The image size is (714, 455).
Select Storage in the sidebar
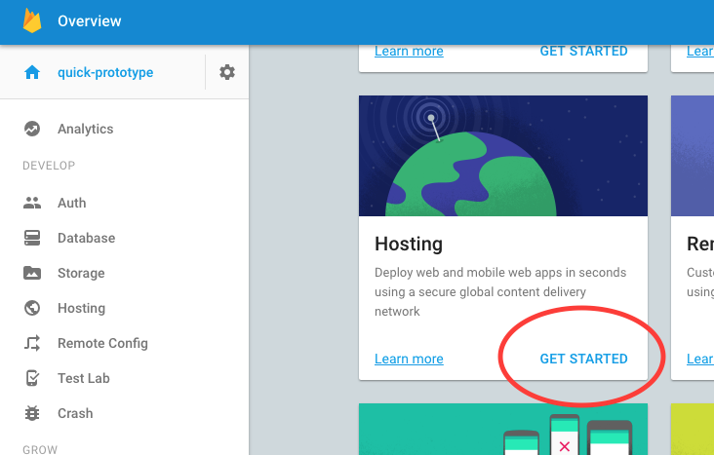pos(81,274)
